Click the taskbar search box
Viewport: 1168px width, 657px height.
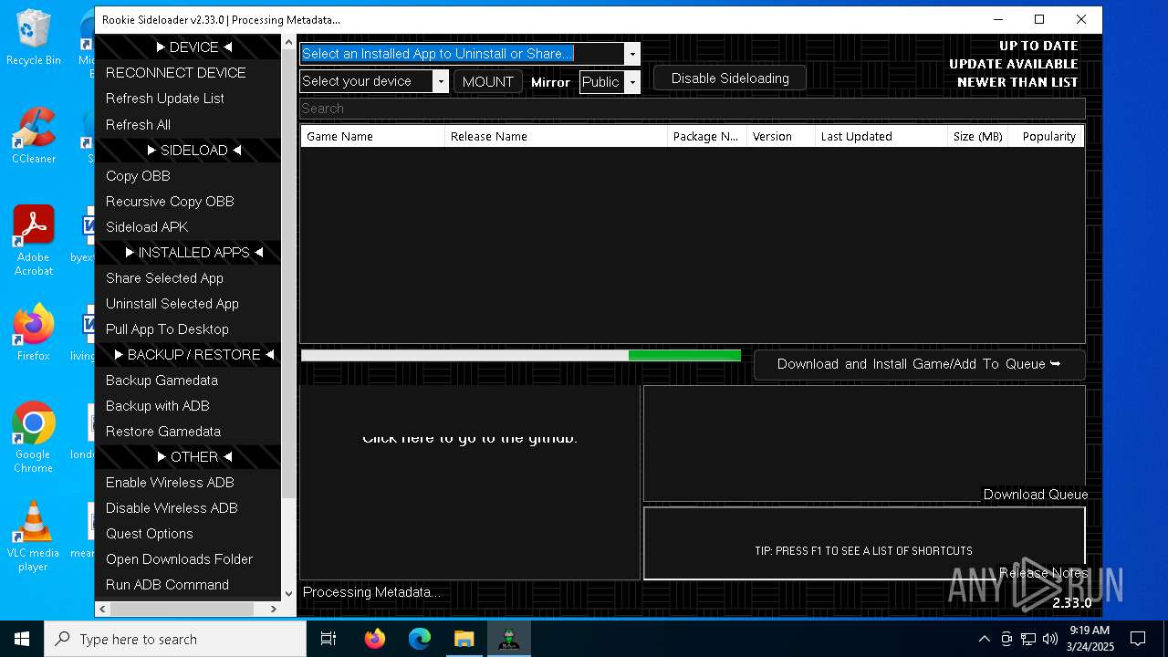tap(175, 639)
